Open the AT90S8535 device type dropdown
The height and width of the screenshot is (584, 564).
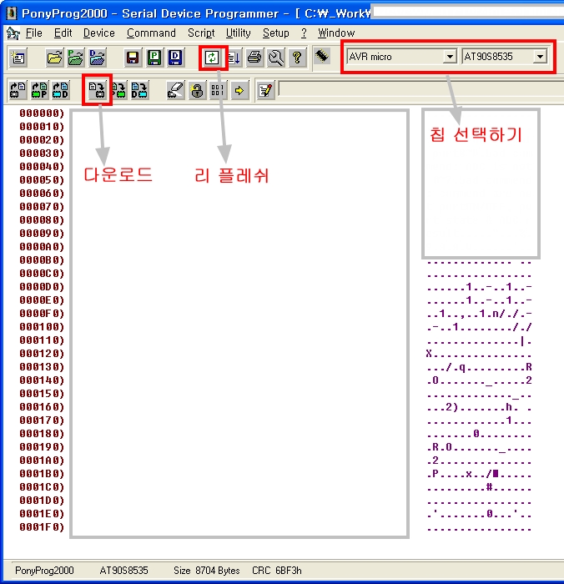click(x=505, y=57)
